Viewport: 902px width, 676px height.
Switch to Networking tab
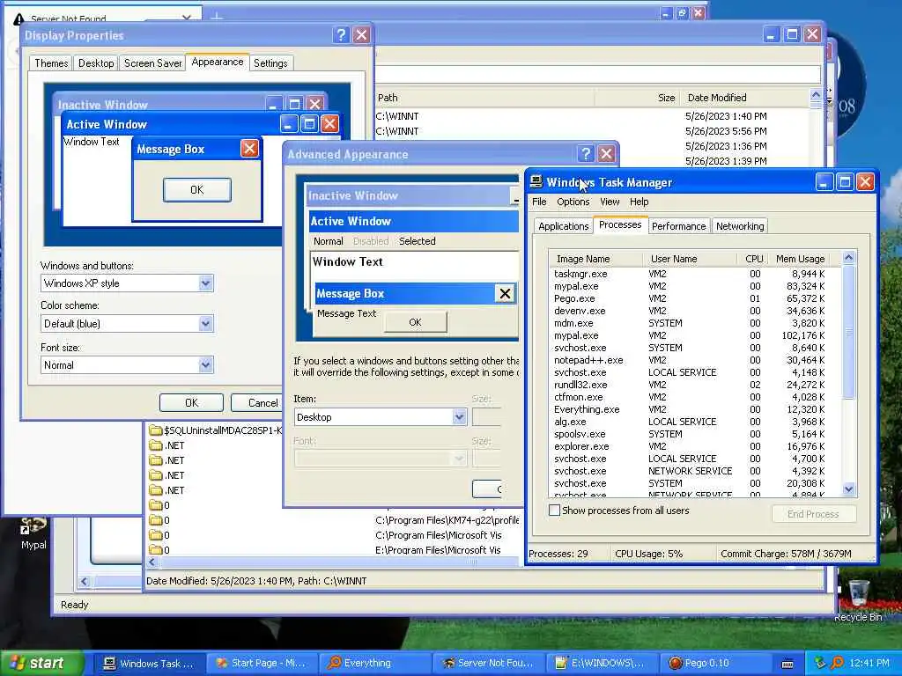740,226
